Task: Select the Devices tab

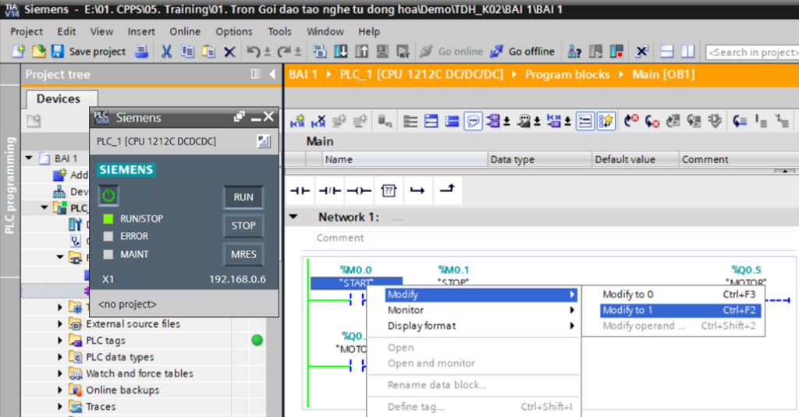Action: (x=59, y=99)
